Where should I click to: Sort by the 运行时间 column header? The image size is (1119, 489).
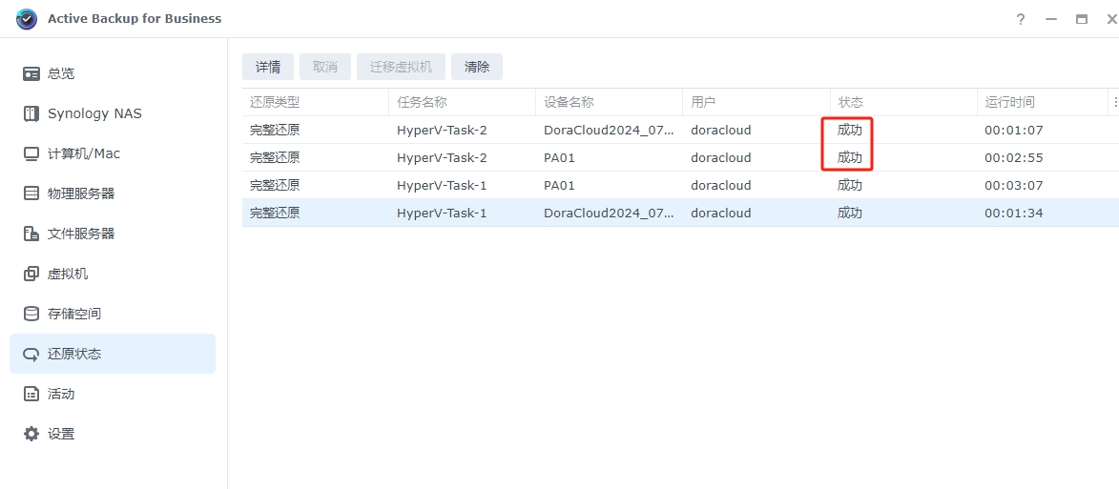coord(1009,102)
